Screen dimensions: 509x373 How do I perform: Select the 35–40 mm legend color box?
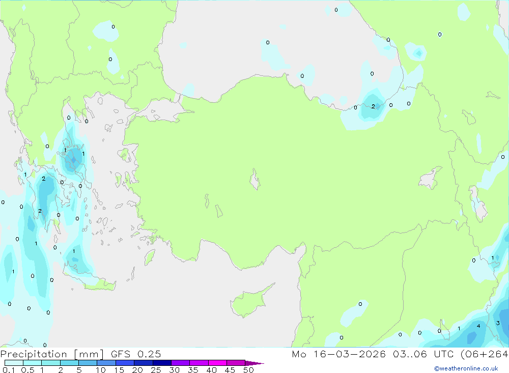pos(199,363)
